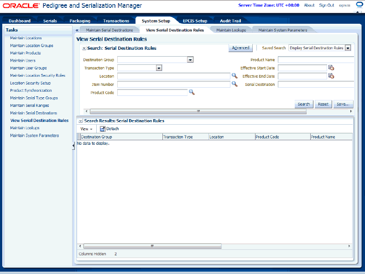Click the Item Number input field

[x=174, y=84]
